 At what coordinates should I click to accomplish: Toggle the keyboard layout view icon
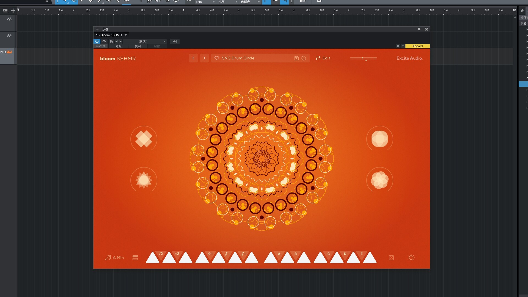(135, 258)
